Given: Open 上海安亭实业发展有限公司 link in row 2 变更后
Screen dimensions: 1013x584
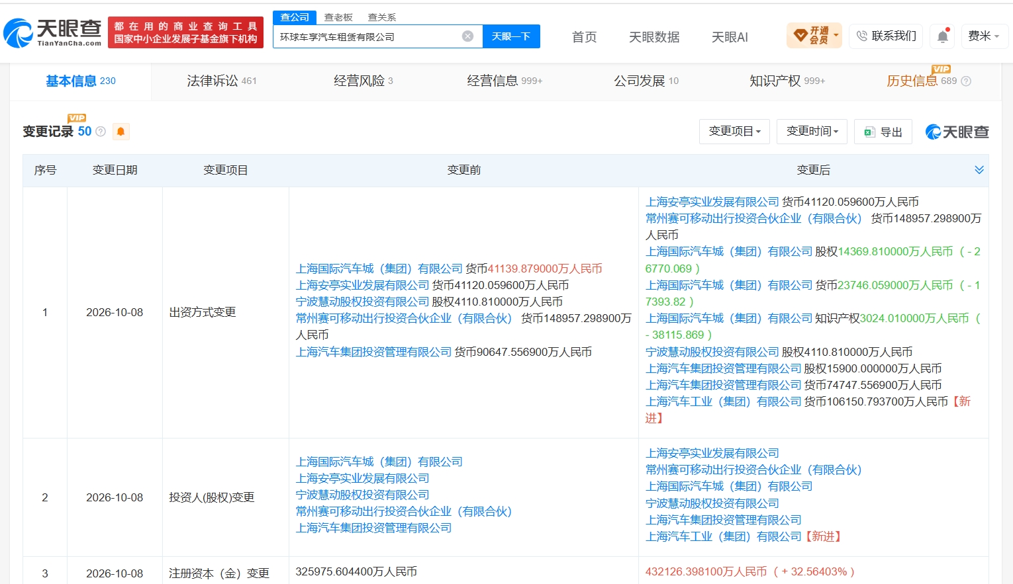Looking at the screenshot, I should pyautogui.click(x=712, y=453).
